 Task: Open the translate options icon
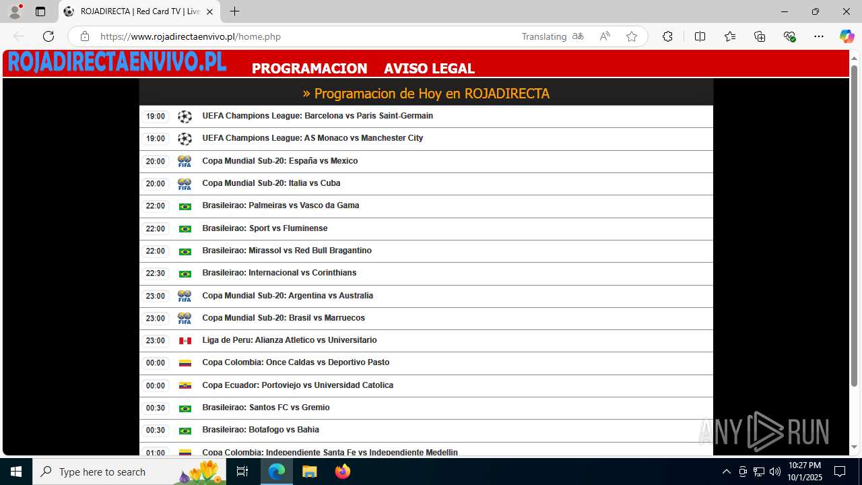click(x=578, y=36)
